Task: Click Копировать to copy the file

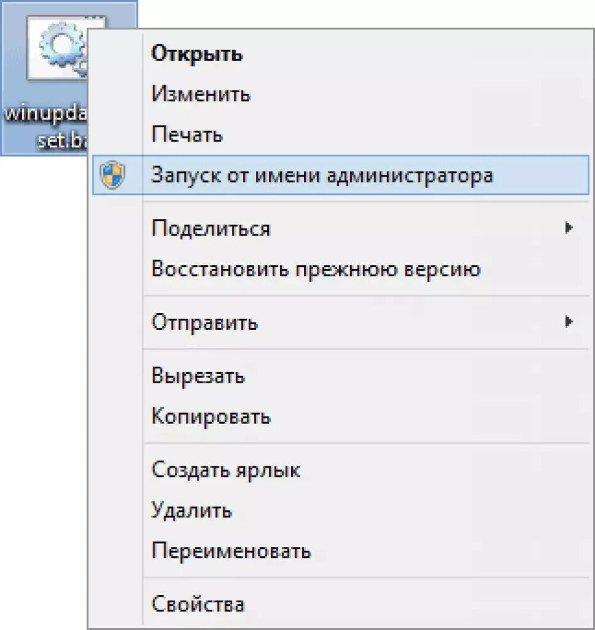Action: pos(340,417)
